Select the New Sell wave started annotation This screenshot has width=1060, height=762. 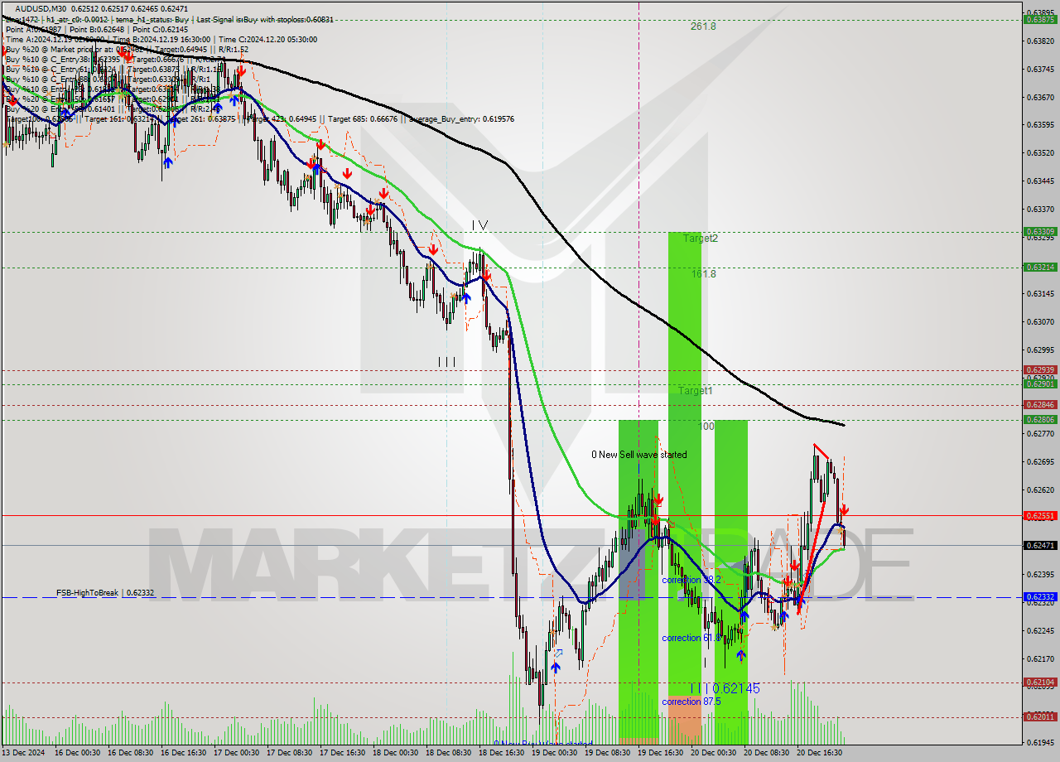[639, 454]
